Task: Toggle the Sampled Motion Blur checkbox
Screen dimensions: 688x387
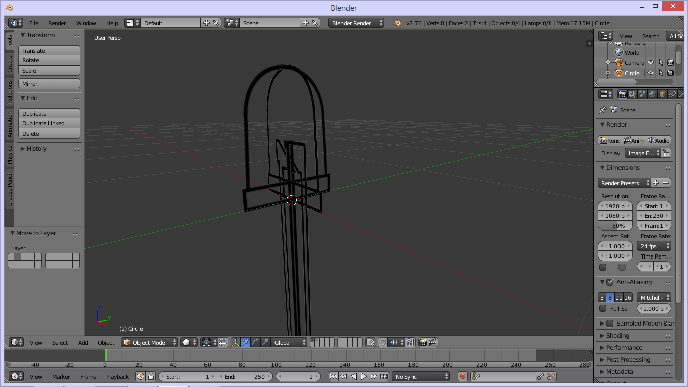Action: click(610, 323)
